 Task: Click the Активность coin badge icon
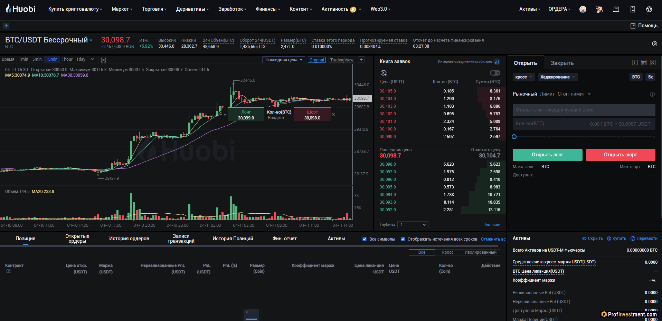coord(353,9)
